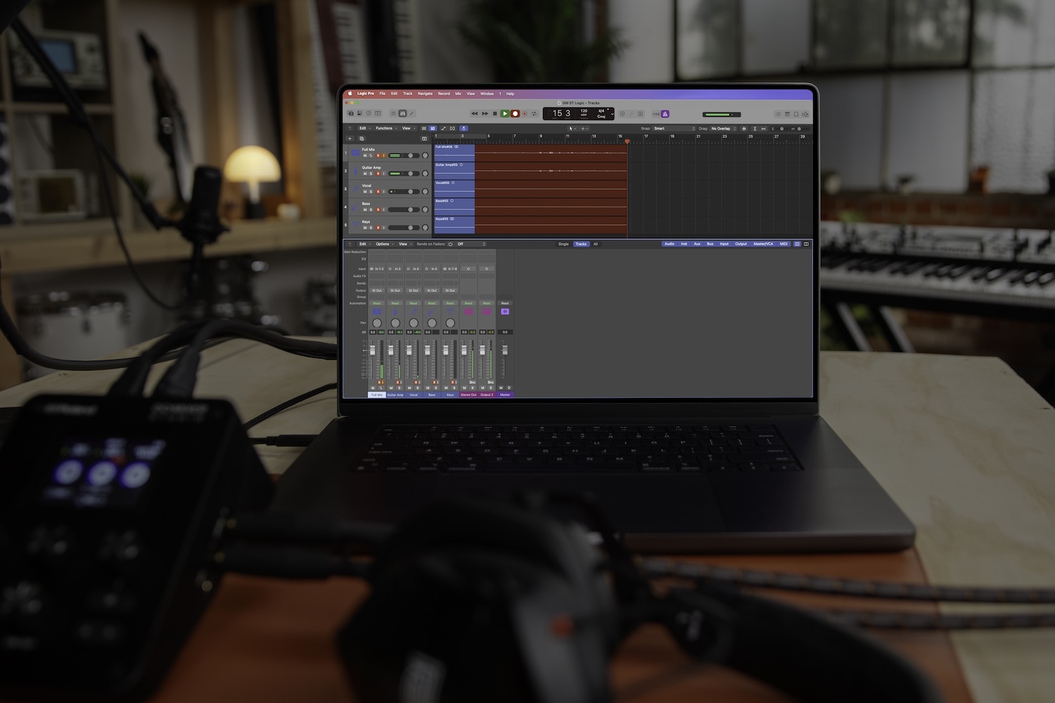Open the Drag dropdown showing No Overlap
The height and width of the screenshot is (703, 1055).
[x=723, y=129]
